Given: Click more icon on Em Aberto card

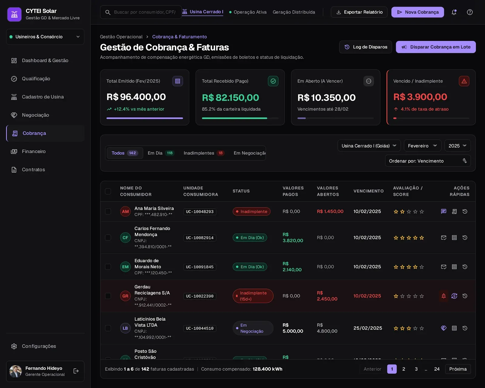Looking at the screenshot, I should click(368, 81).
